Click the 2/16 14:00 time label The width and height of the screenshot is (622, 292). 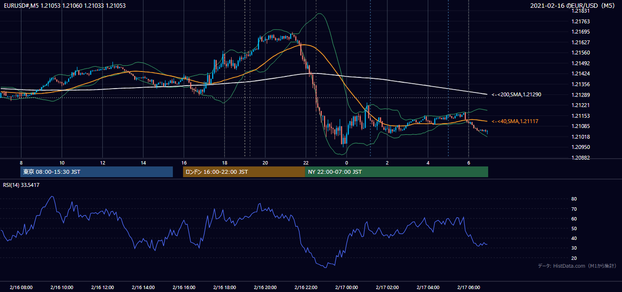[x=143, y=287]
